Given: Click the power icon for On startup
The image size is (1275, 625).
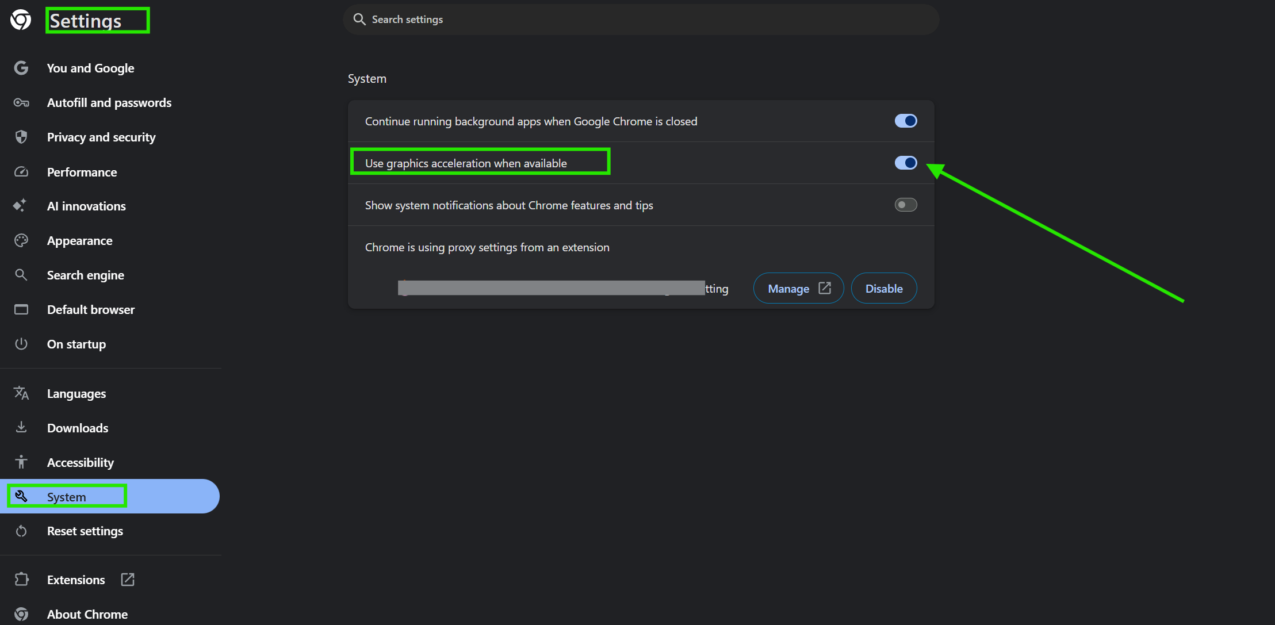Looking at the screenshot, I should point(21,344).
